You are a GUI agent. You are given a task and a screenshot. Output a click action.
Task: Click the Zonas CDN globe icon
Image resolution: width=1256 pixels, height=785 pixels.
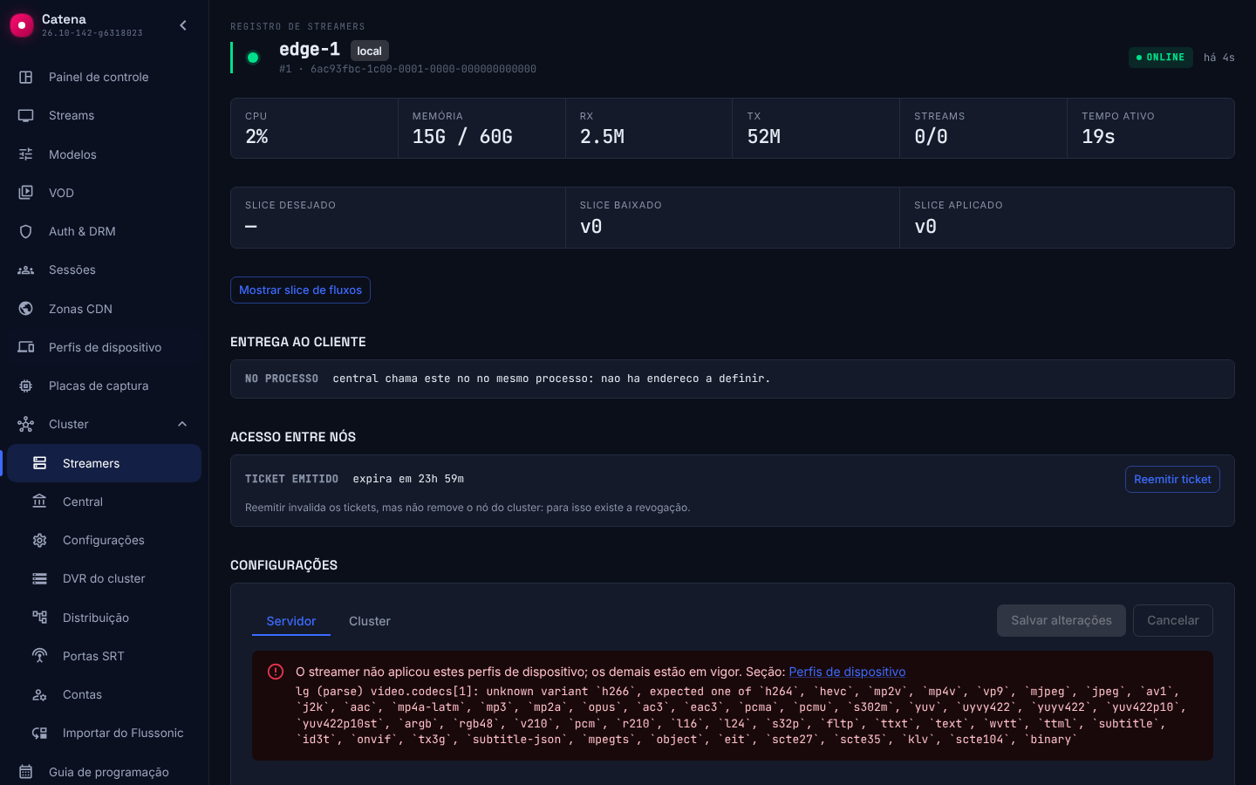click(26, 309)
